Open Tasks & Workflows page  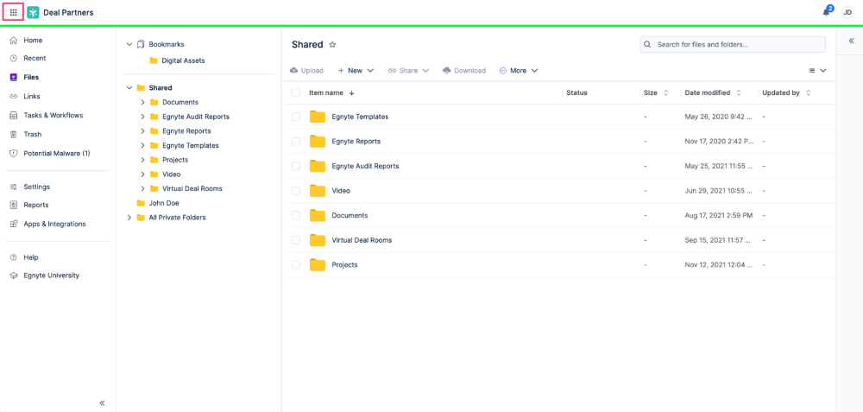(x=54, y=115)
